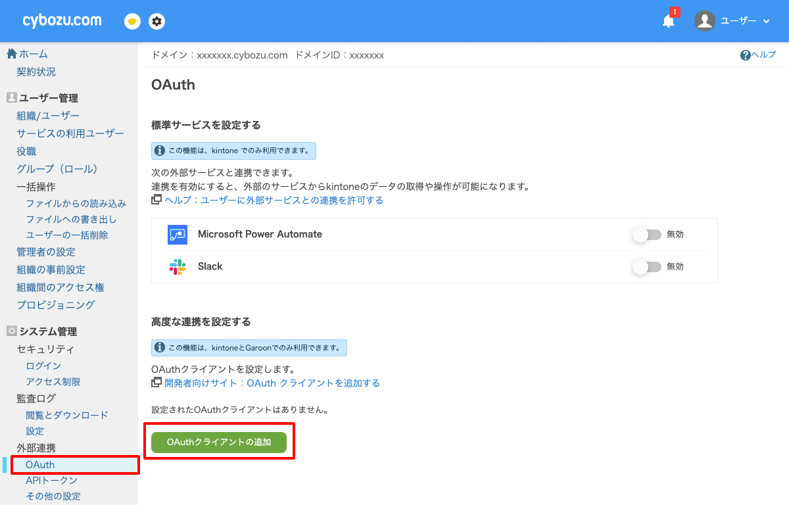Click the gear settings icon in the header
The width and height of the screenshot is (789, 505).
click(156, 21)
